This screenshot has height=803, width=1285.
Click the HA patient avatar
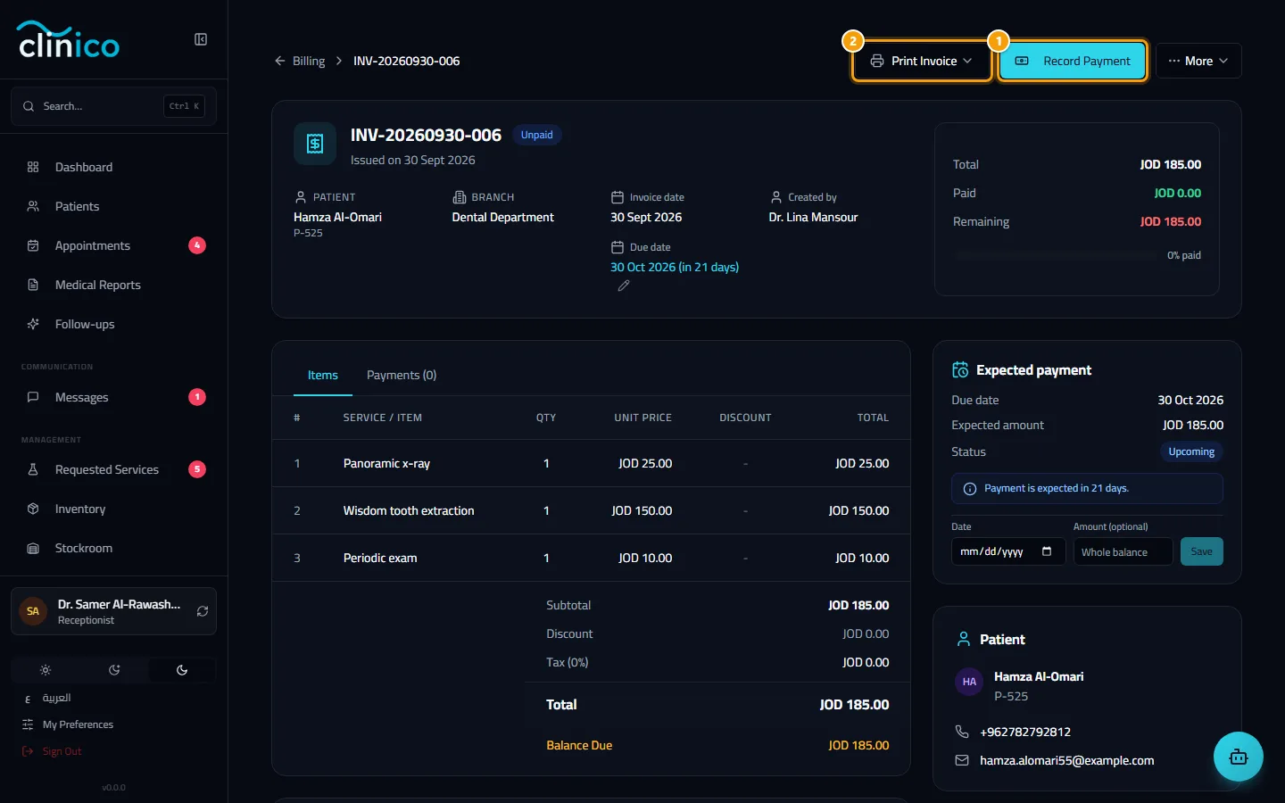(969, 682)
